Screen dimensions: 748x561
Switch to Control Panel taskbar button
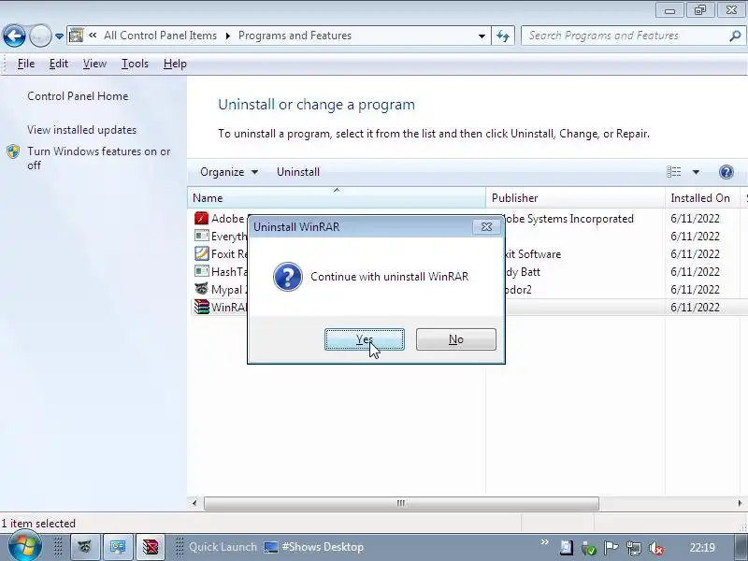tap(118, 547)
